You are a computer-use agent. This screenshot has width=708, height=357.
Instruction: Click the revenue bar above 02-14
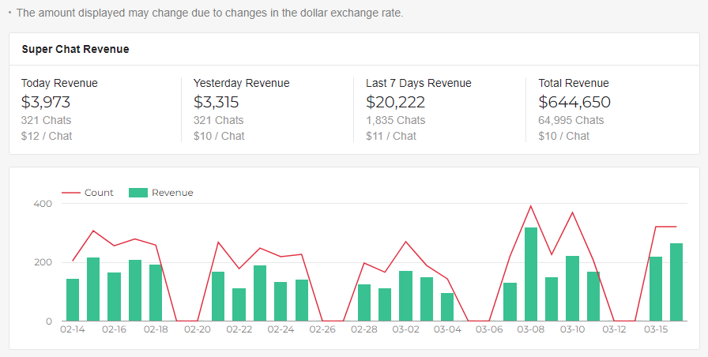73,300
